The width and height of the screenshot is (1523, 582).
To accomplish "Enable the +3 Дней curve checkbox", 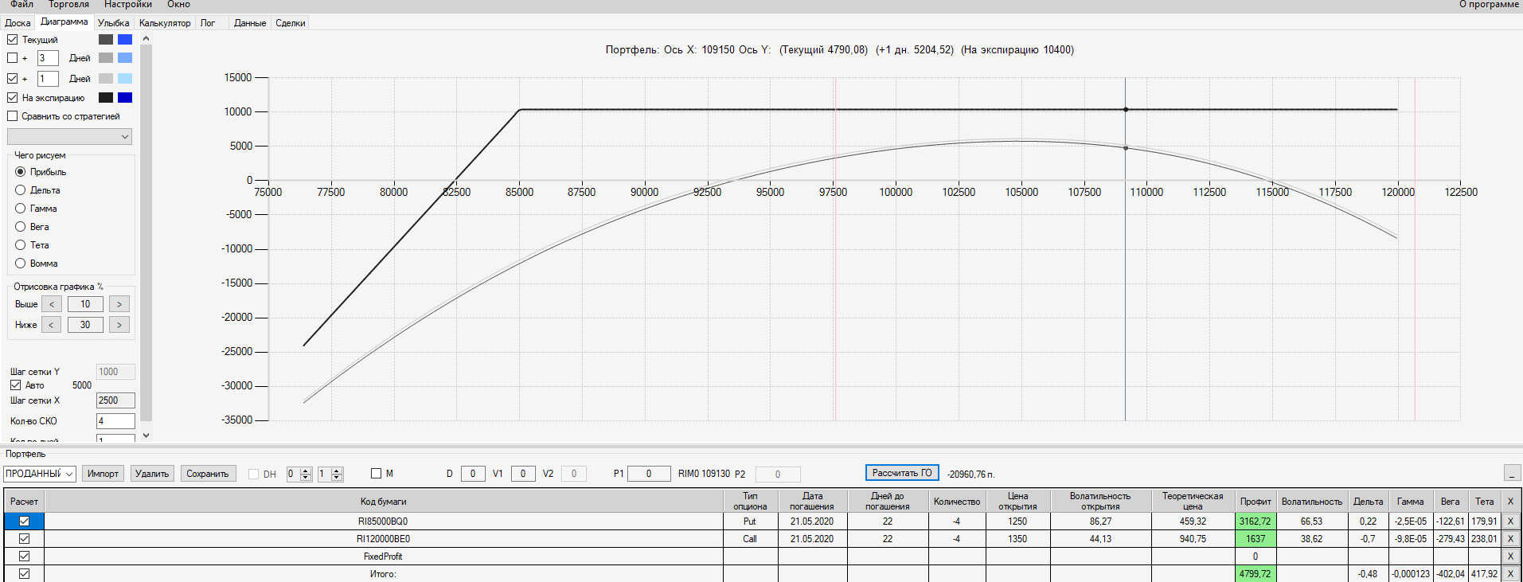I will pyautogui.click(x=12, y=58).
